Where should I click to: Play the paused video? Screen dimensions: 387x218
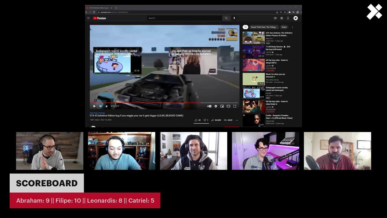[x=94, y=106]
